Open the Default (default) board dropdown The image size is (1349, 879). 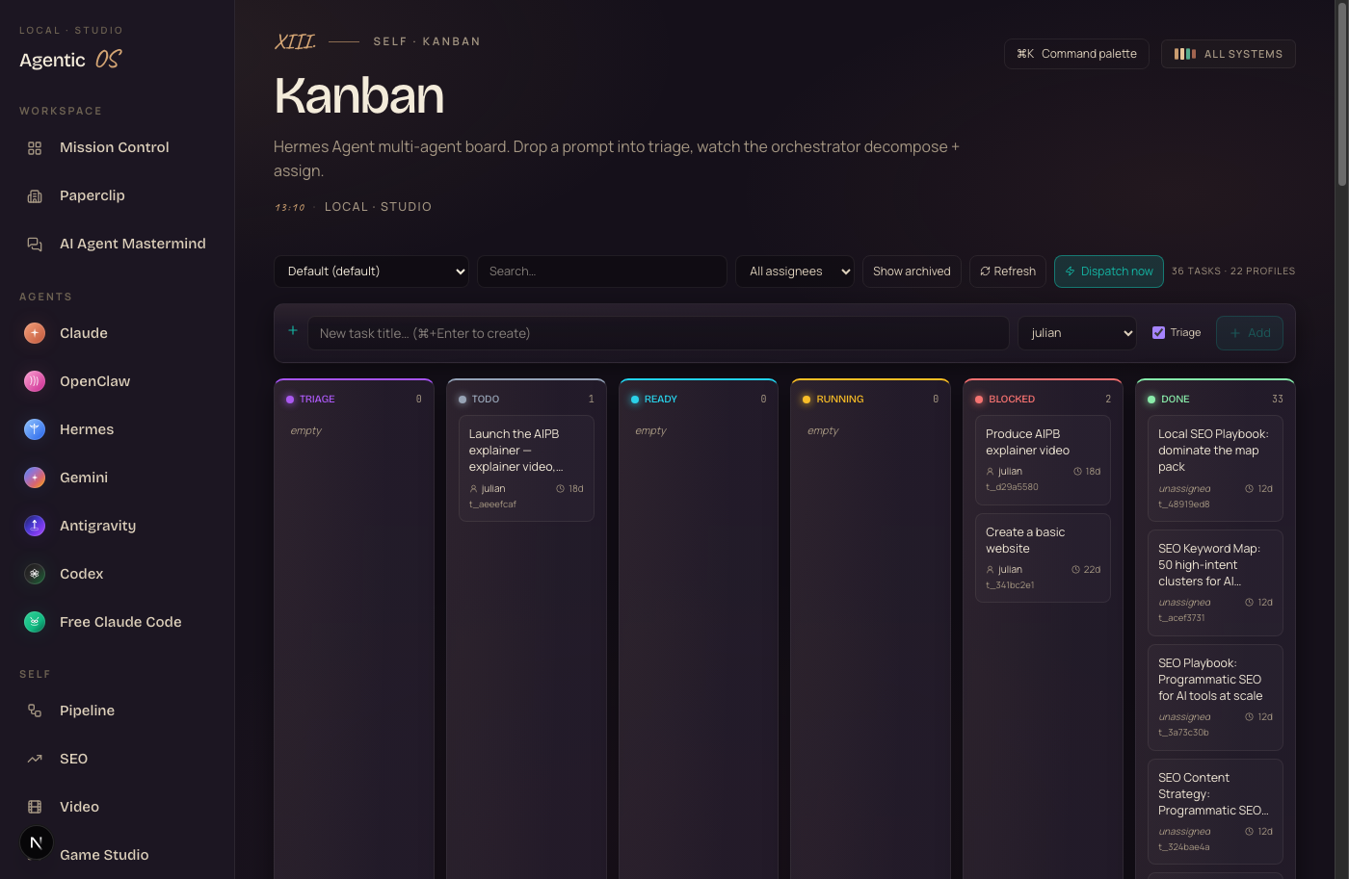coord(372,271)
